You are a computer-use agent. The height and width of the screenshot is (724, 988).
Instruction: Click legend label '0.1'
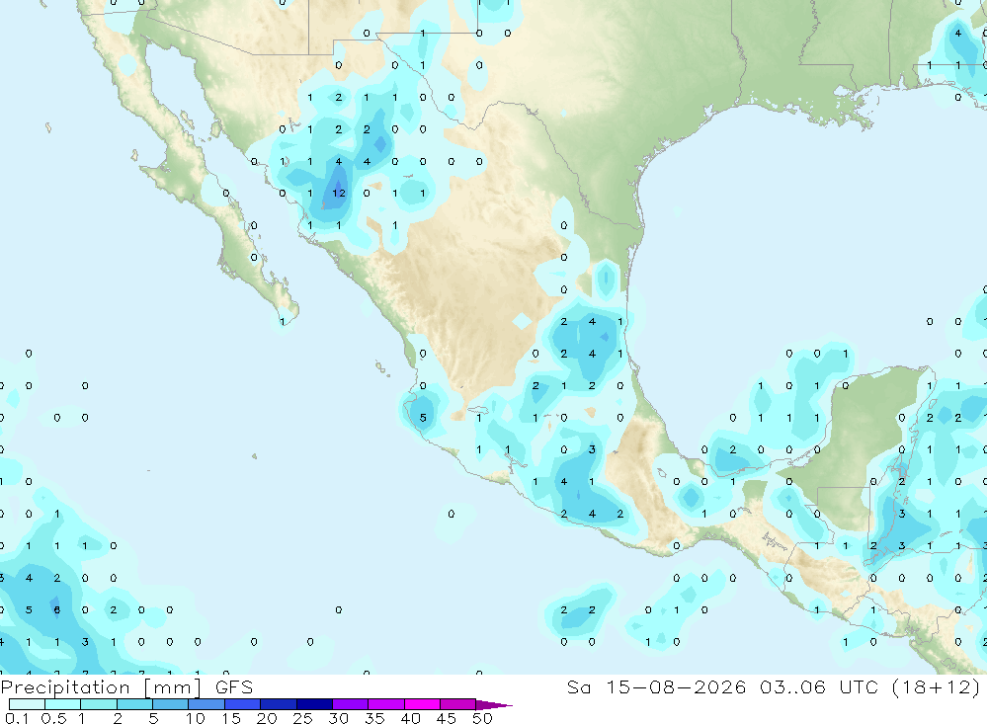coord(17,718)
